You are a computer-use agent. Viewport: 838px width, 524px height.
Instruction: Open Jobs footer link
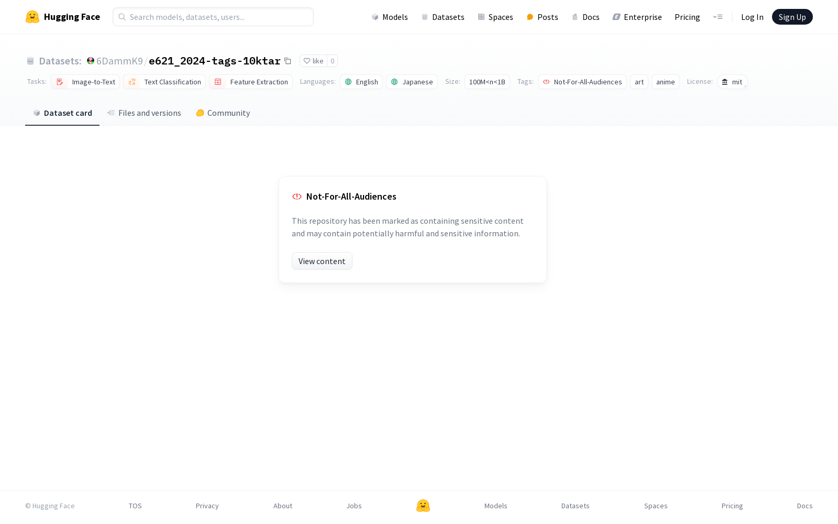tap(354, 506)
